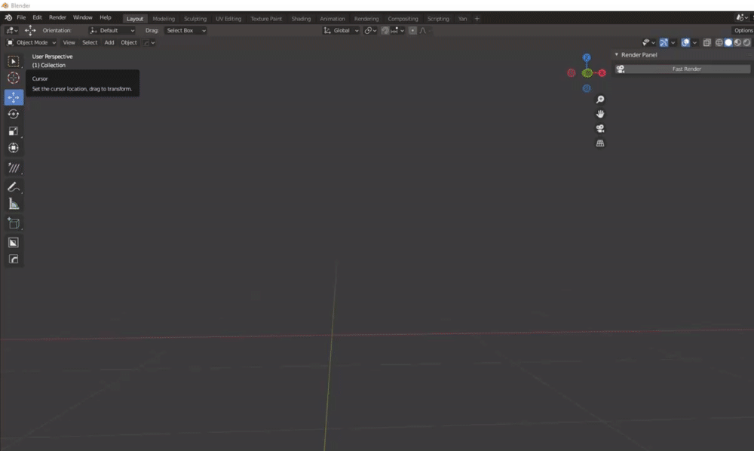Switch to the UV Editing workspace tab
This screenshot has width=754, height=451.
(228, 19)
